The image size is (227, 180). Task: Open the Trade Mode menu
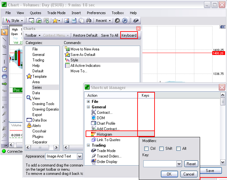click(x=56, y=13)
